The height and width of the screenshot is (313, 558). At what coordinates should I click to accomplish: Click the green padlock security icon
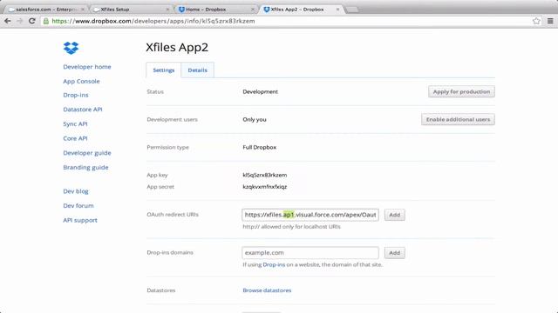[x=46, y=21]
